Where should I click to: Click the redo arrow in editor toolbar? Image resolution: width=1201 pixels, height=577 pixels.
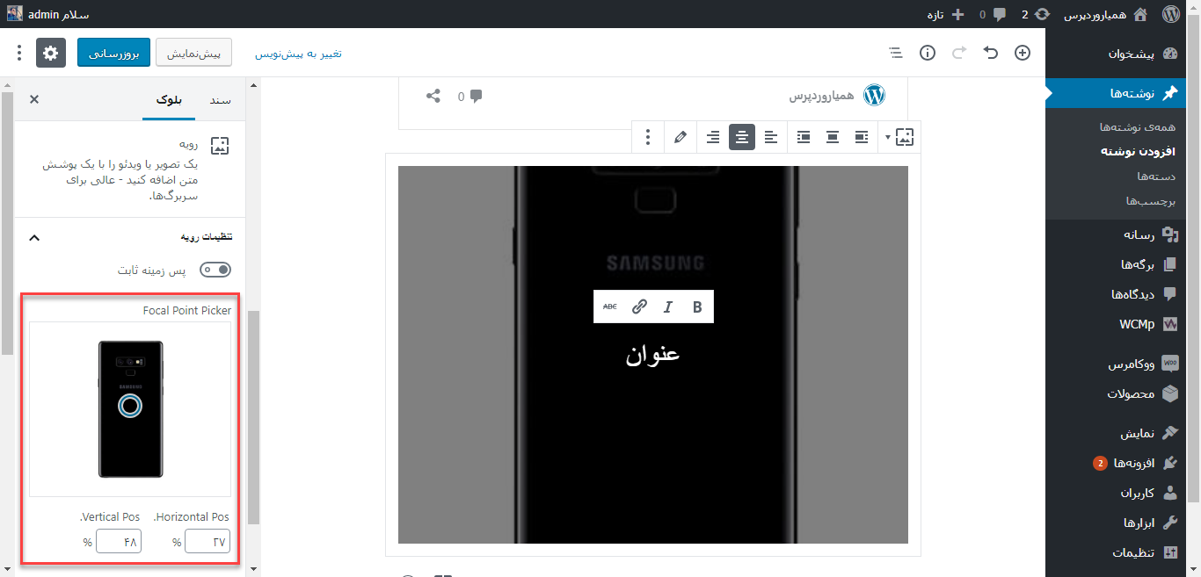coord(959,53)
